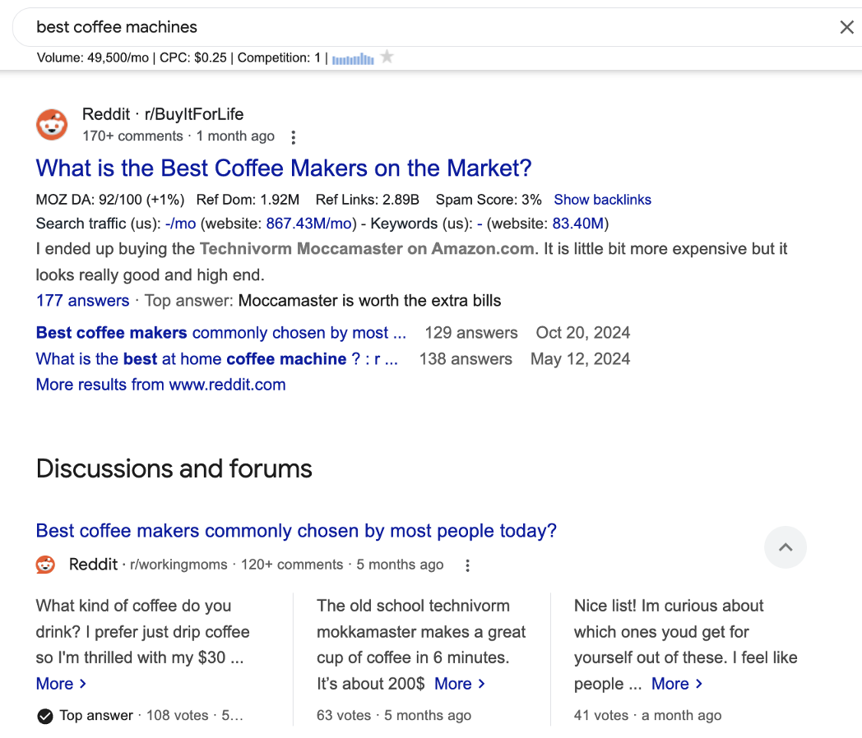Open 'What is the Best Coffee Makers' result
862x738 pixels.
pos(284,168)
